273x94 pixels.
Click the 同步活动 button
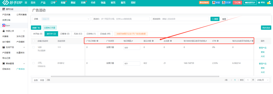[x=266, y=28]
